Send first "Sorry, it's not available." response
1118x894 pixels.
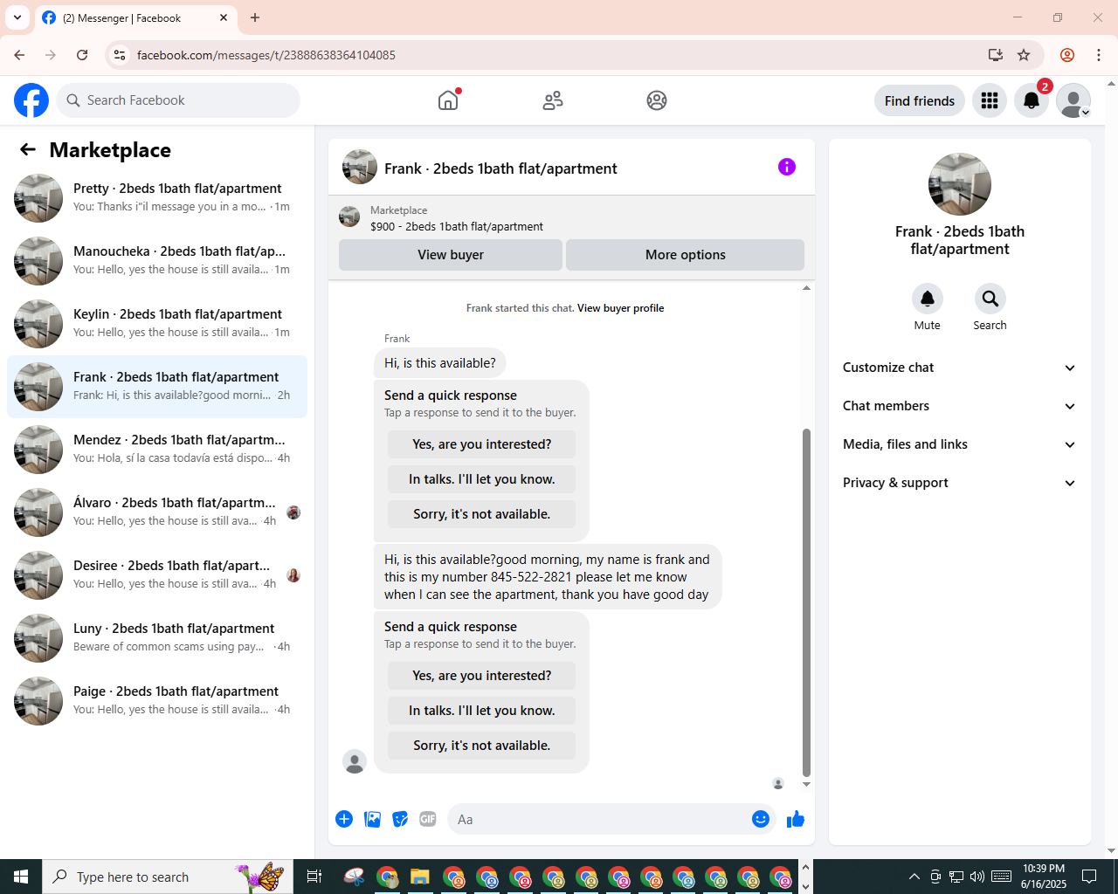482,514
